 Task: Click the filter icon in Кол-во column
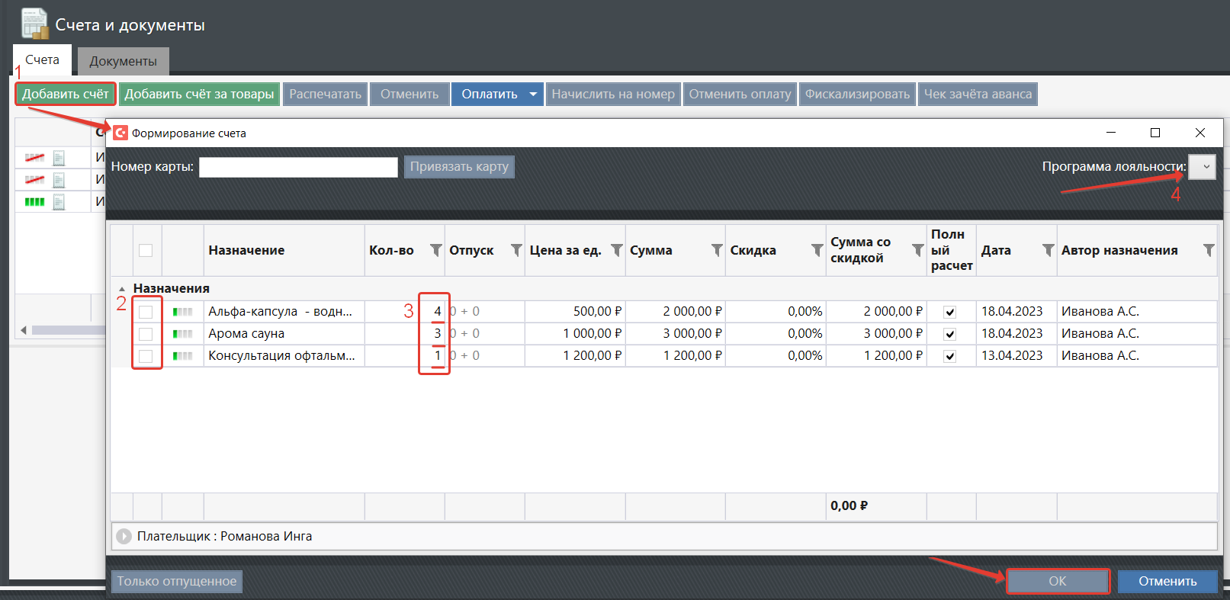point(435,250)
